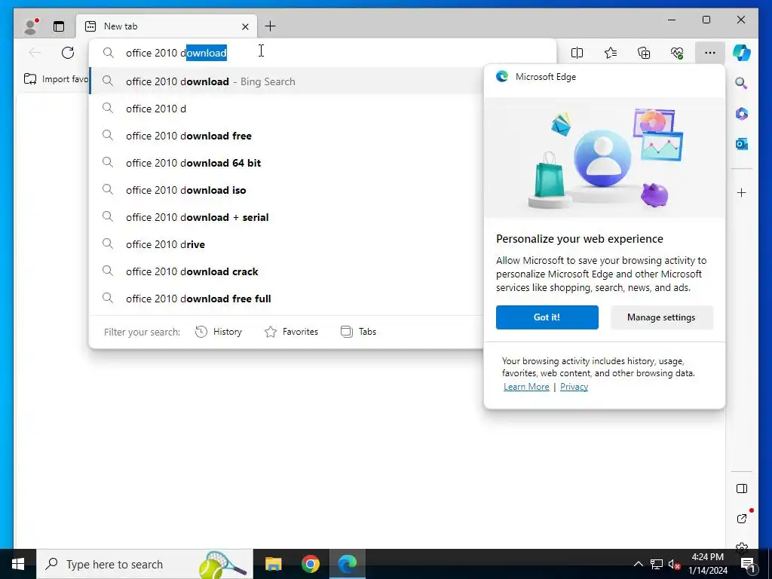Select 'office 2010 download free' suggestion
This screenshot has width=772, height=579.
(286, 136)
